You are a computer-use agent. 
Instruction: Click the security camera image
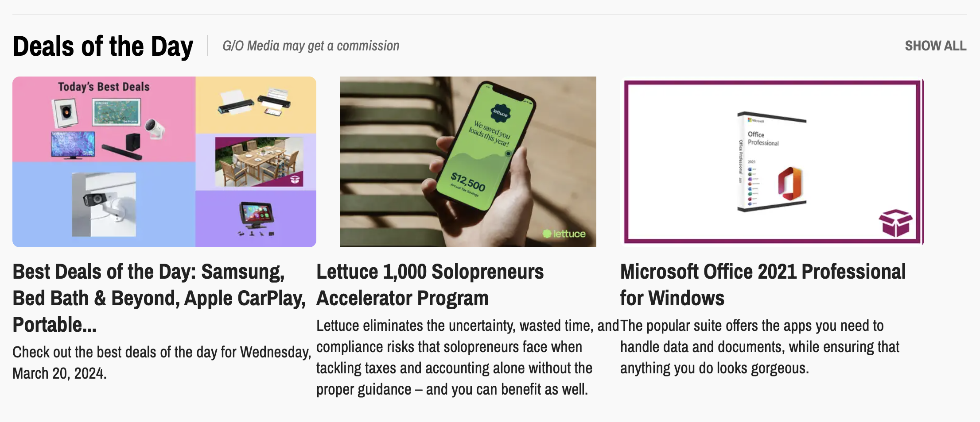pos(104,205)
